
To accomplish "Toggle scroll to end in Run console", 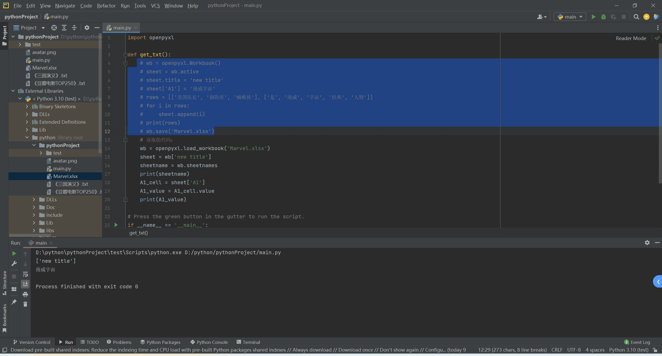I will click(25, 284).
